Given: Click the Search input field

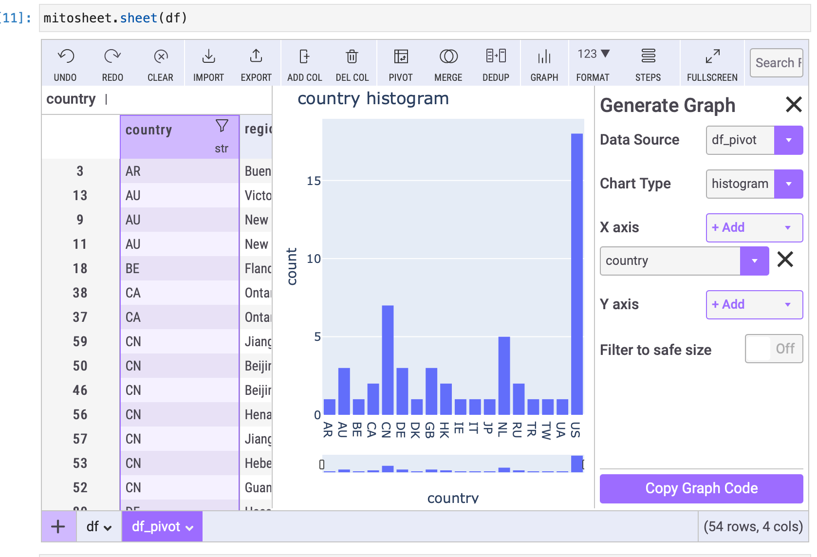Looking at the screenshot, I should 776,63.
